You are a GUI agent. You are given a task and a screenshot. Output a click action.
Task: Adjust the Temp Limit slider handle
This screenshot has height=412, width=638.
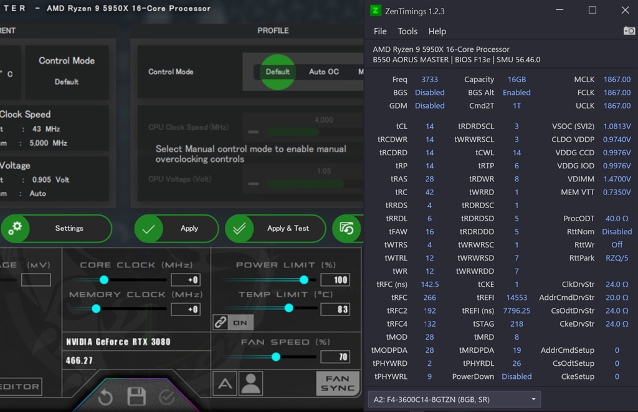(x=289, y=308)
